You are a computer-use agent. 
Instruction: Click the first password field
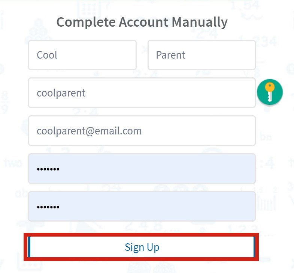pos(142,169)
